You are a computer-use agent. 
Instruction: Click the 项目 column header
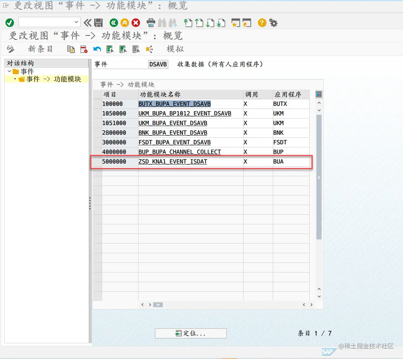click(x=120, y=94)
